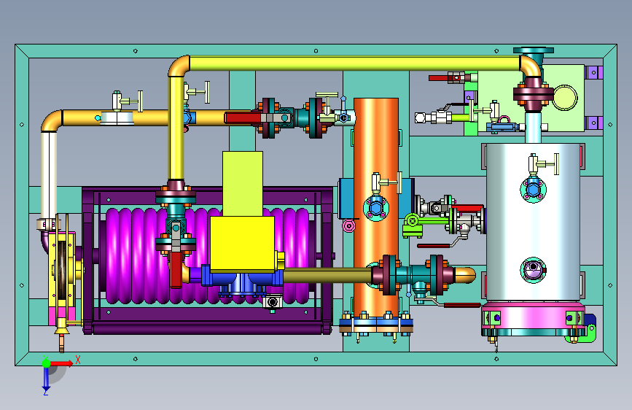Viewport: 632px width, 410px height.
Task: Select the white hex fitting left of the green panel
Action: 421,117
